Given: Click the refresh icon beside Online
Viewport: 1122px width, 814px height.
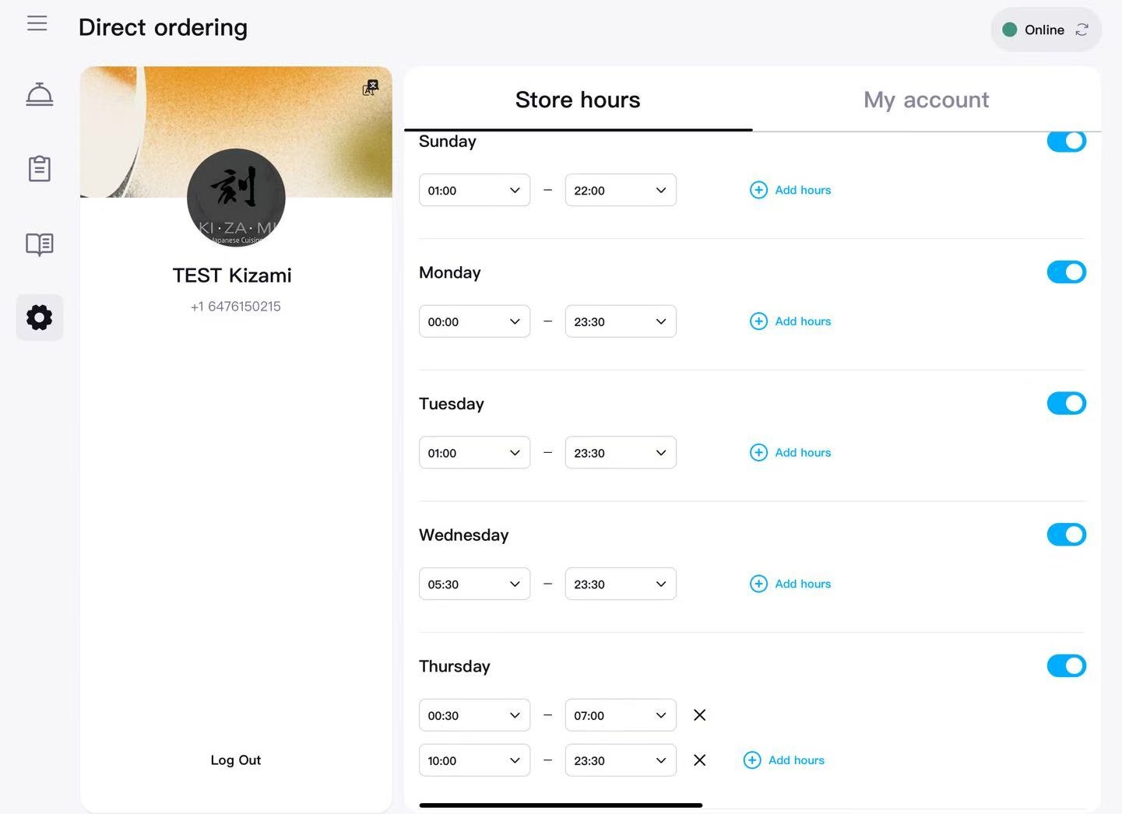Looking at the screenshot, I should coord(1082,30).
